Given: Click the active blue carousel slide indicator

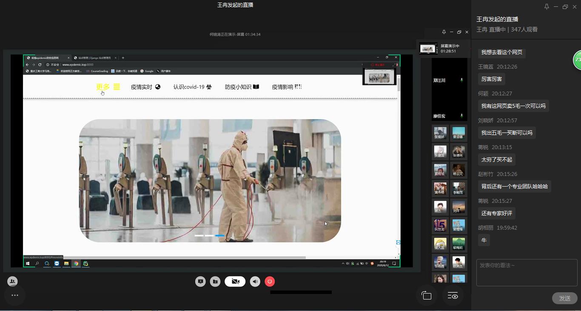Looking at the screenshot, I should 219,236.
